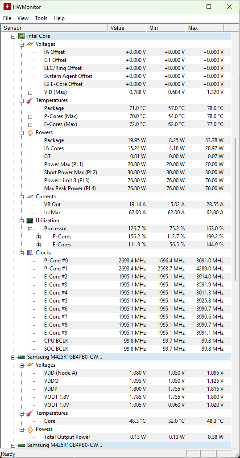Click the Clocks waveform icon
Viewport: 240px width, 458px height.
coord(30,253)
